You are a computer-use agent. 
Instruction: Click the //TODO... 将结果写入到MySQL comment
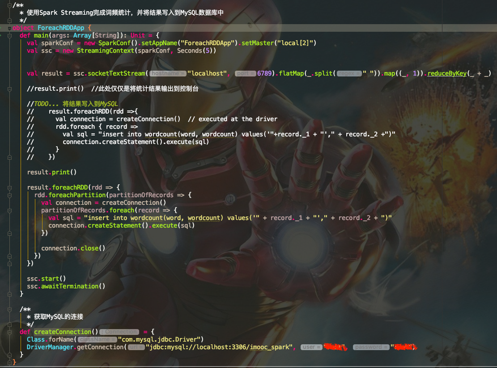click(x=72, y=104)
